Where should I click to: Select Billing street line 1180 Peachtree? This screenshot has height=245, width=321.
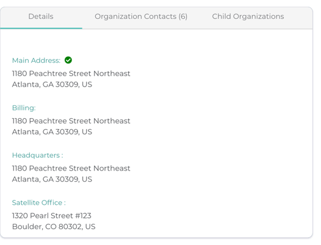71,121
